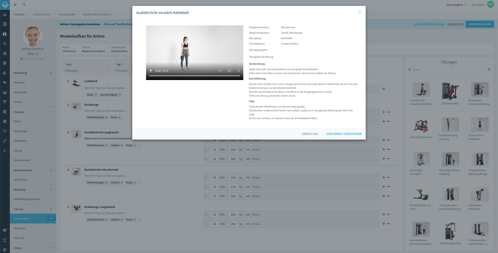Click the app logo in top-left corner
Image resolution: width=498 pixels, height=253 pixels.
5,5
